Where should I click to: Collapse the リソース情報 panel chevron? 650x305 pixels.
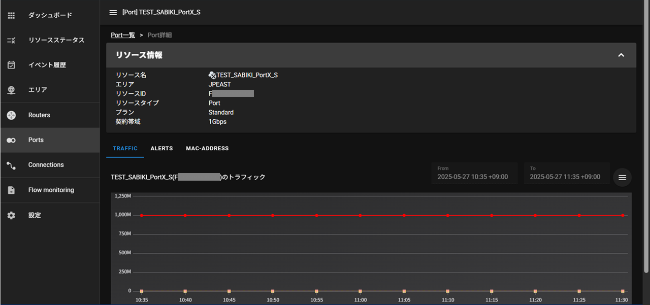tap(621, 55)
